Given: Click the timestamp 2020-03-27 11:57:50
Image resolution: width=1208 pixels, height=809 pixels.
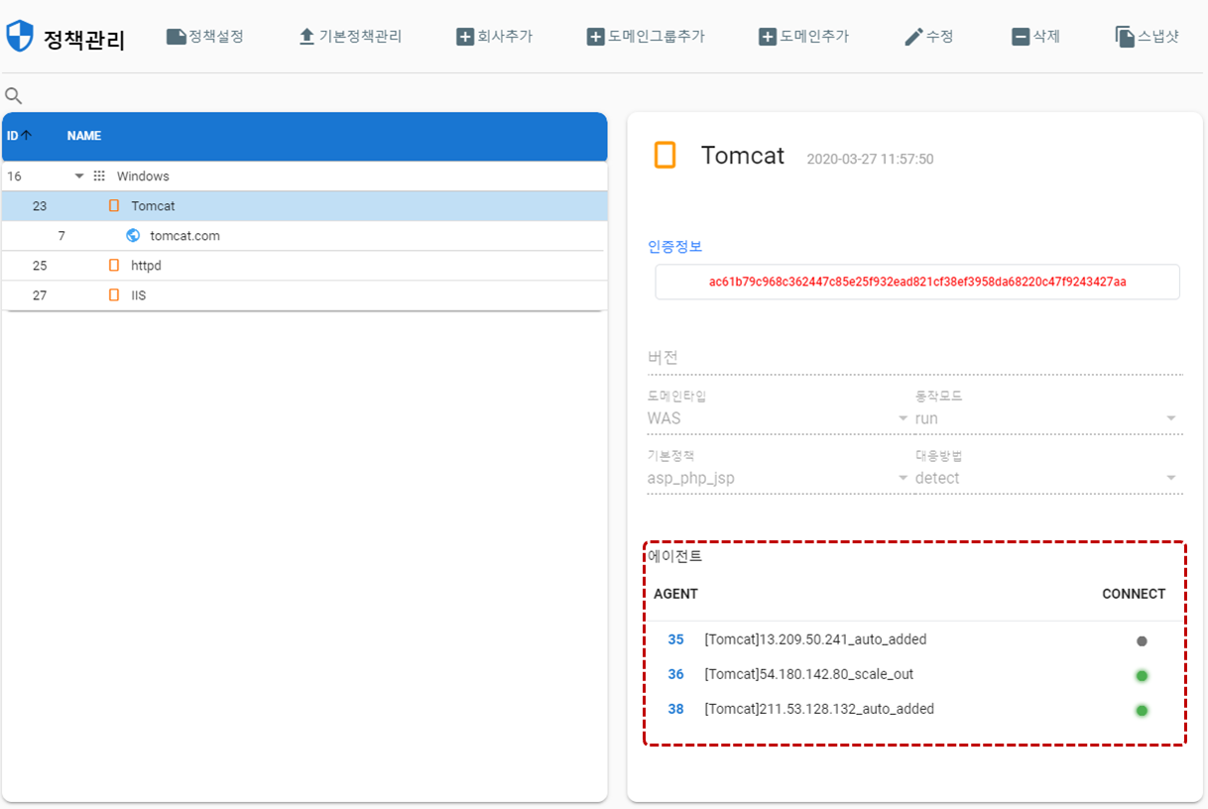Looking at the screenshot, I should pyautogui.click(x=870, y=159).
